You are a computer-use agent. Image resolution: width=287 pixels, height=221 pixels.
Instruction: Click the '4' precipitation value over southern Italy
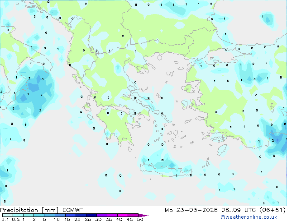(x=28, y=94)
